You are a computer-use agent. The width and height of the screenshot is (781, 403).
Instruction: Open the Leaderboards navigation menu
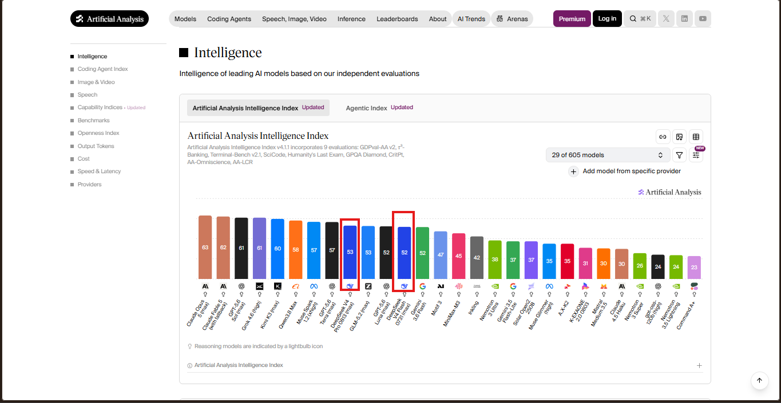click(397, 19)
